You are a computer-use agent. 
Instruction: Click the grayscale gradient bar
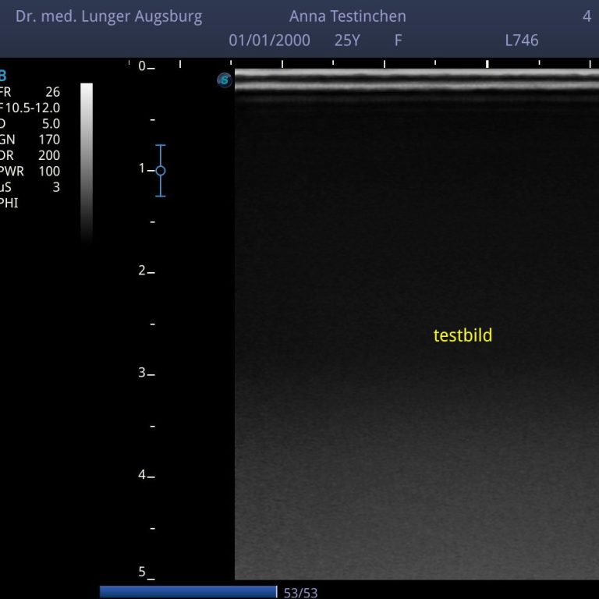click(x=87, y=156)
